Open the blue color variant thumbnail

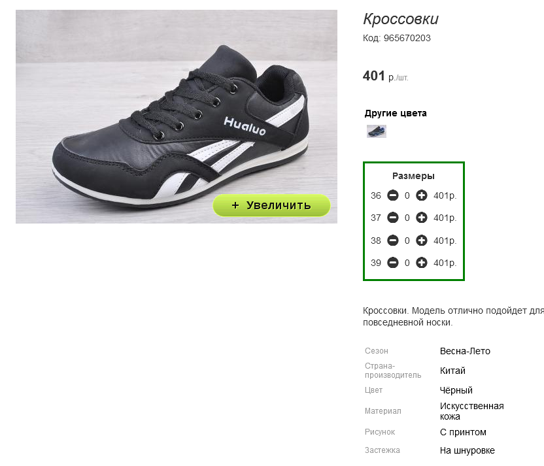tap(377, 131)
